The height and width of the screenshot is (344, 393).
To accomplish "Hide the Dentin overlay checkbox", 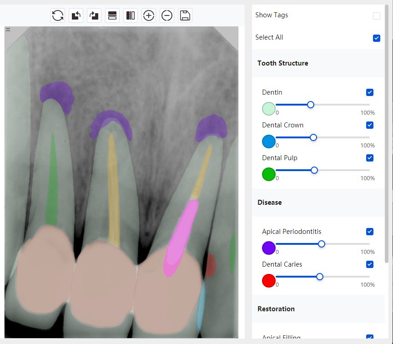I will (369, 92).
